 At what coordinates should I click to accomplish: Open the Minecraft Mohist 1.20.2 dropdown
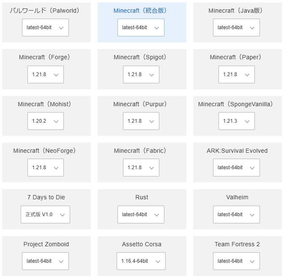click(x=46, y=121)
